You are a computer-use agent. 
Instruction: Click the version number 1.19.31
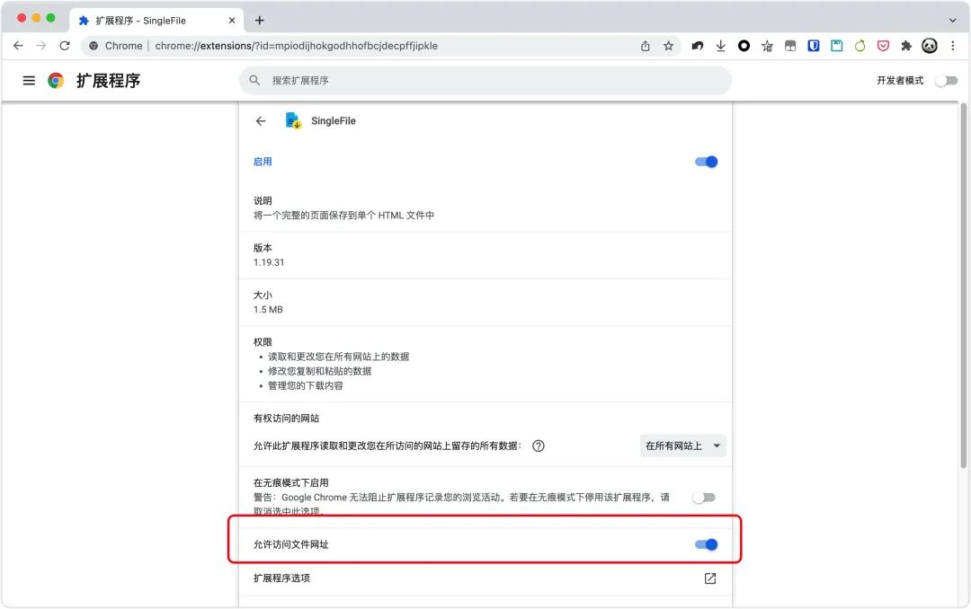[269, 262]
